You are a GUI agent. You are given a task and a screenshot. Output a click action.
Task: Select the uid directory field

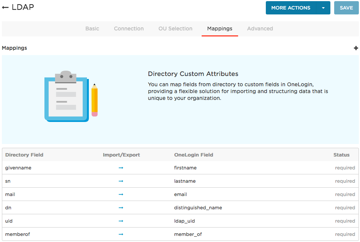click(9, 221)
